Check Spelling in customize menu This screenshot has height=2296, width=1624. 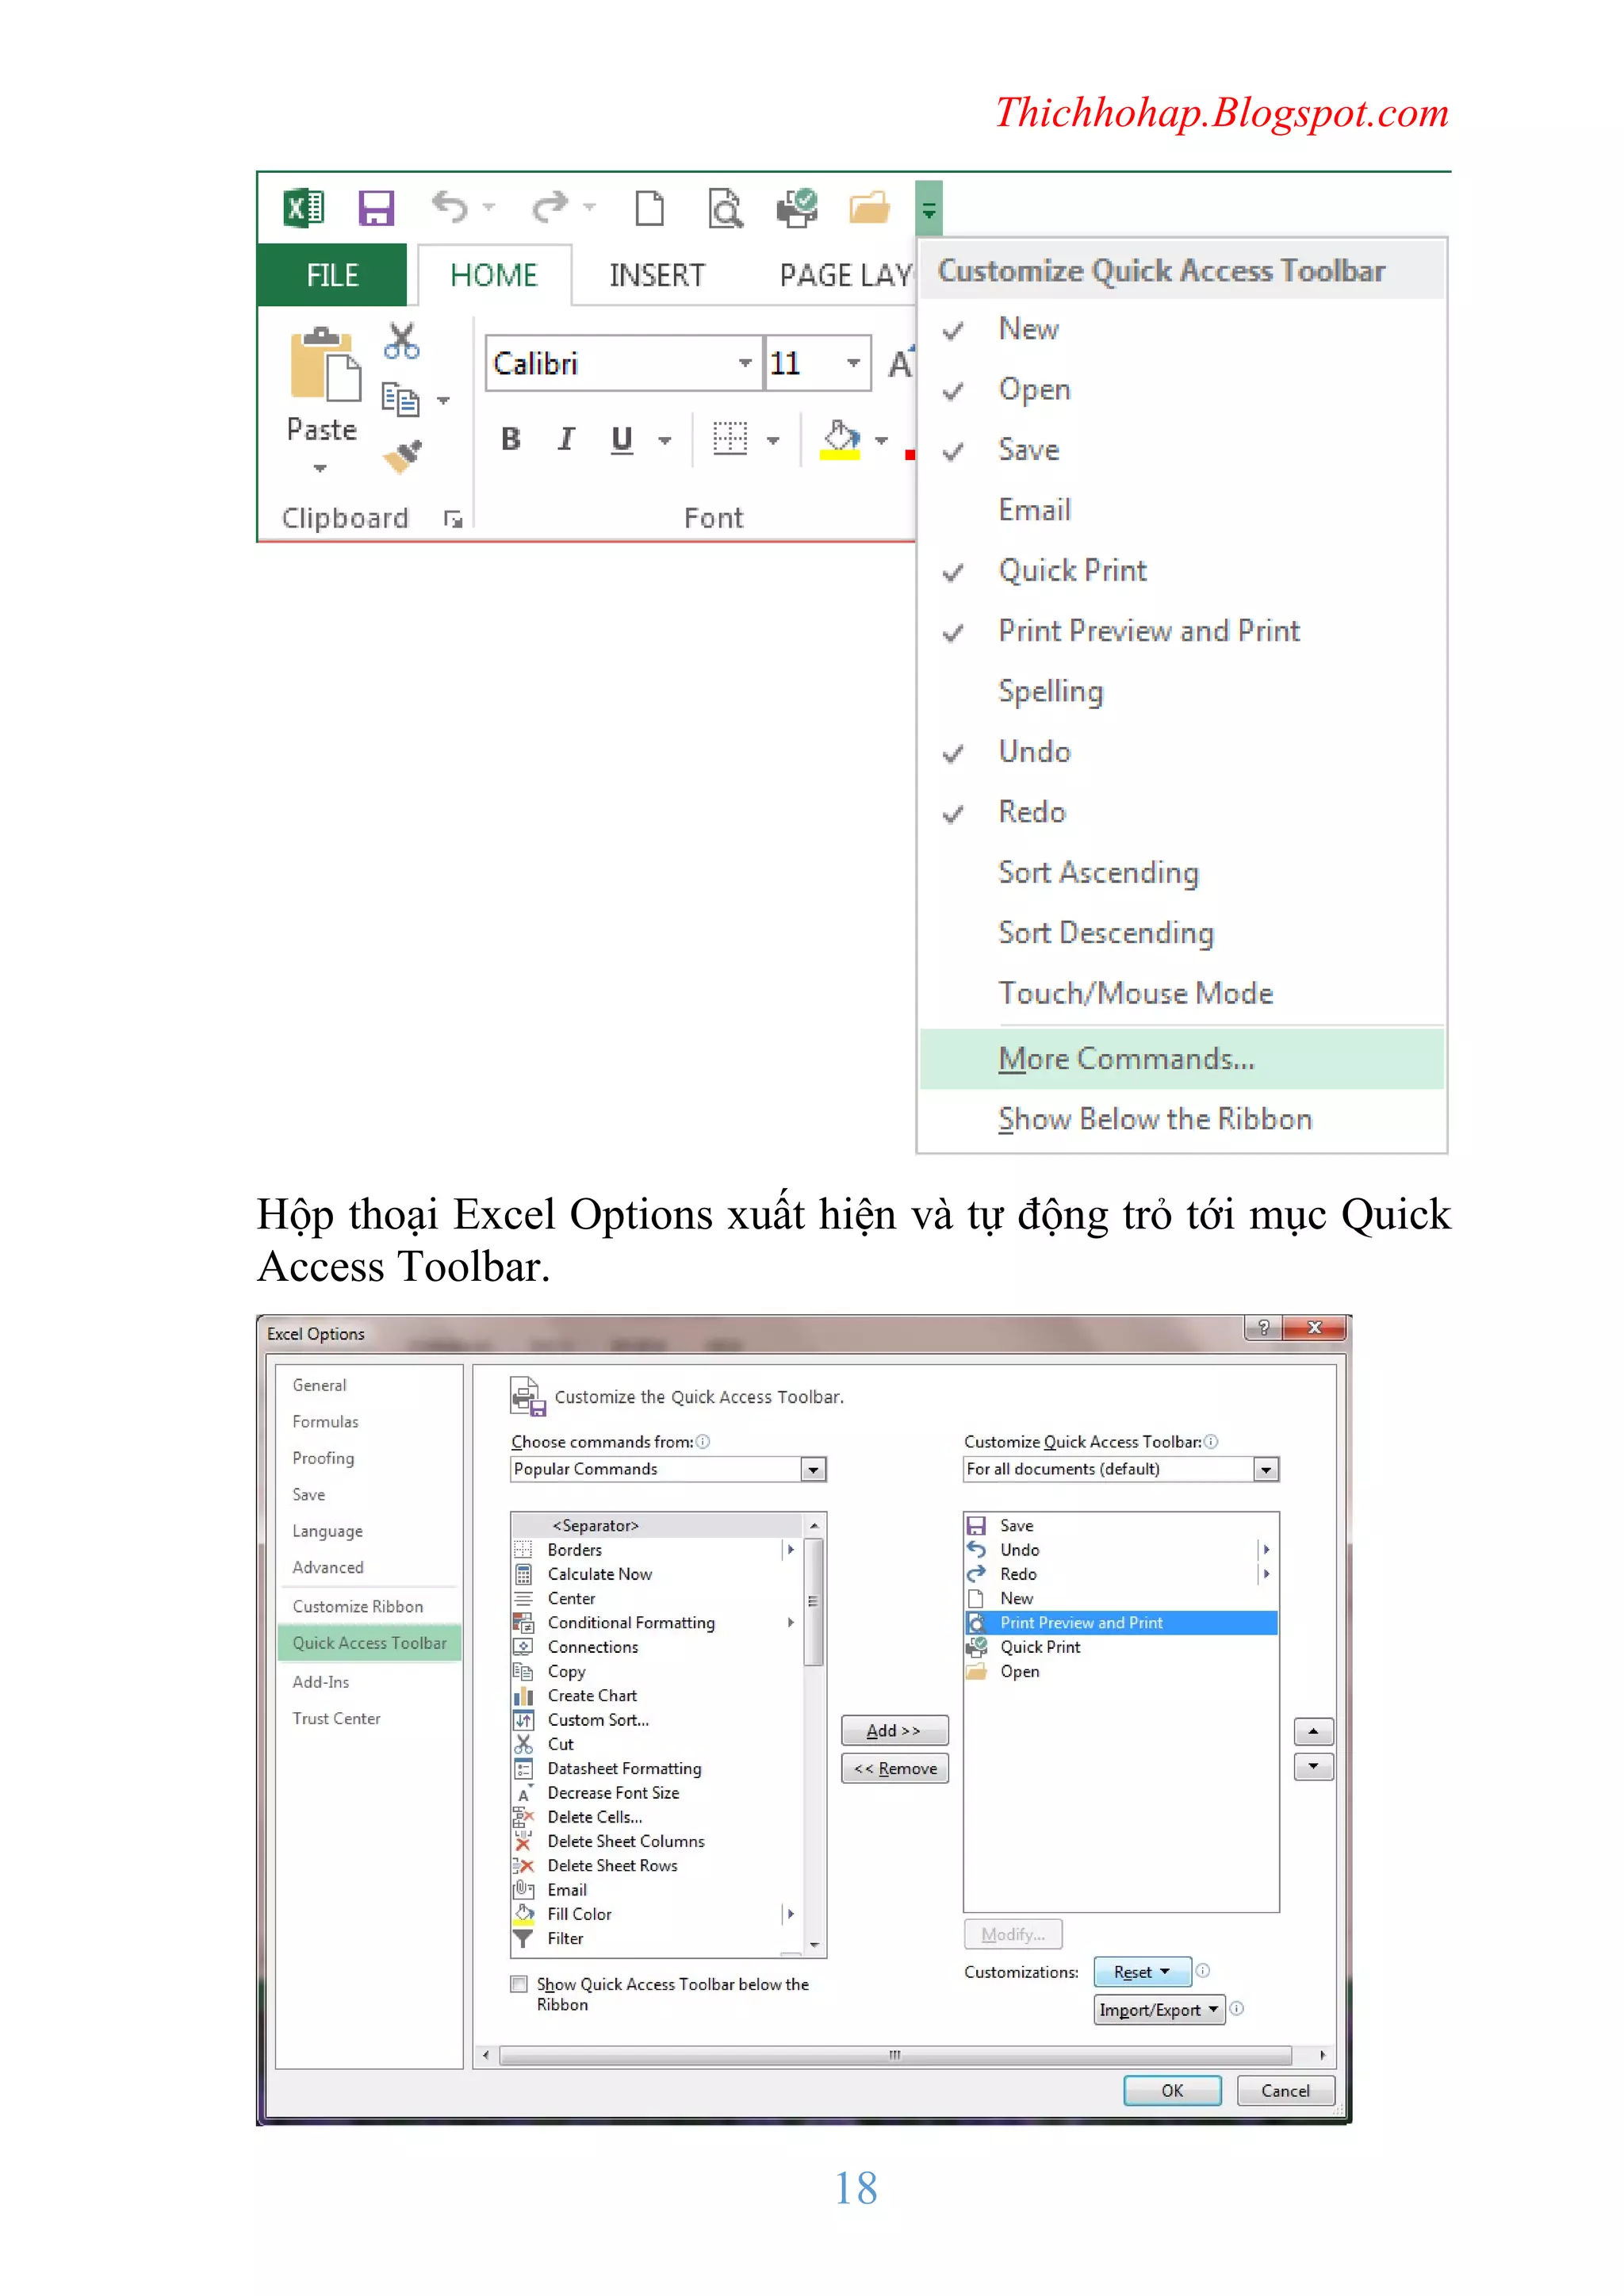point(1181,692)
